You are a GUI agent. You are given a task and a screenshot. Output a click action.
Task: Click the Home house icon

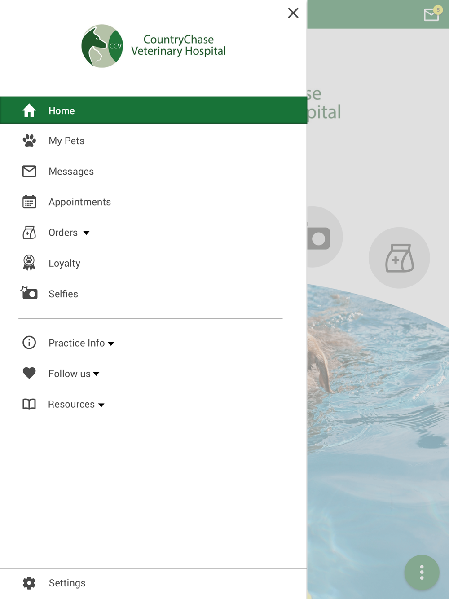29,110
